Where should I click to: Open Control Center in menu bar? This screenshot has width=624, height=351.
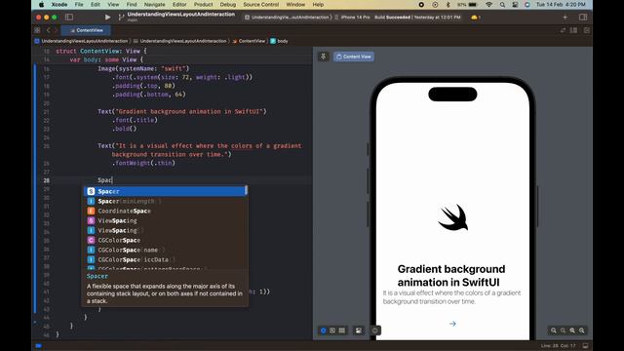515,4
